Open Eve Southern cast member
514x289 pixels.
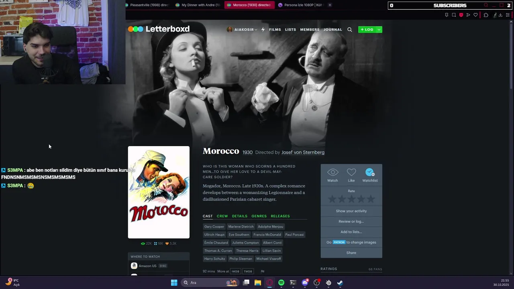(x=239, y=234)
